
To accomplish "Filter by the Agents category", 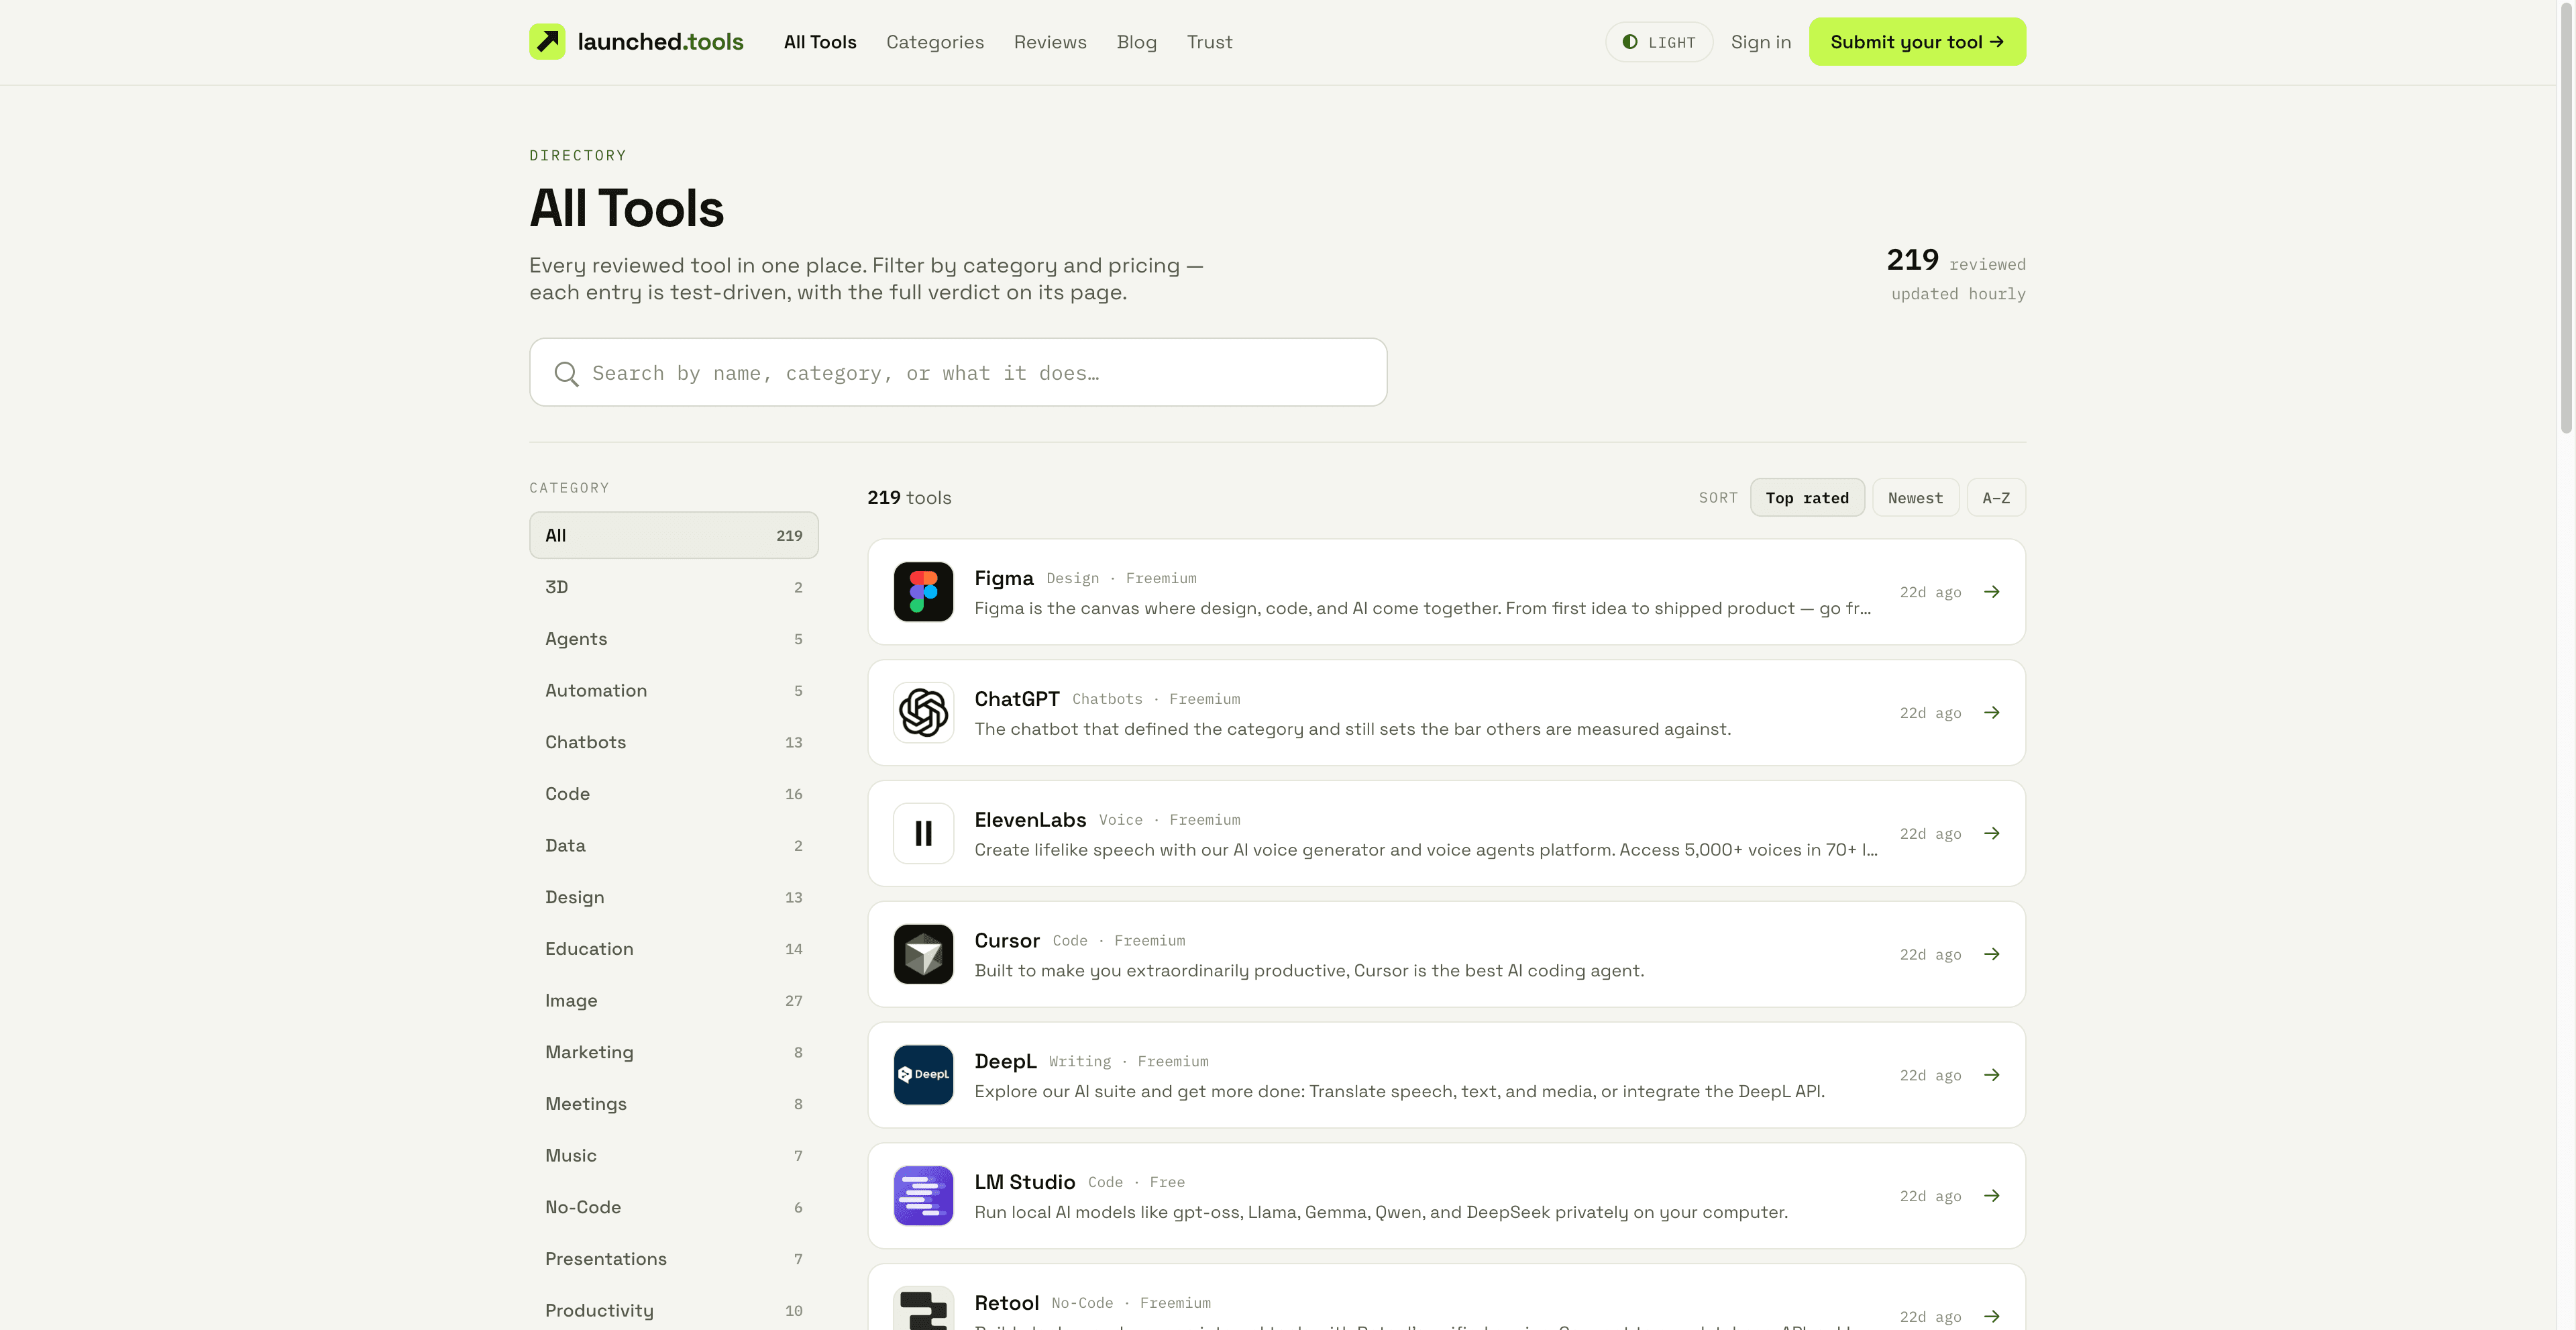I will (674, 639).
